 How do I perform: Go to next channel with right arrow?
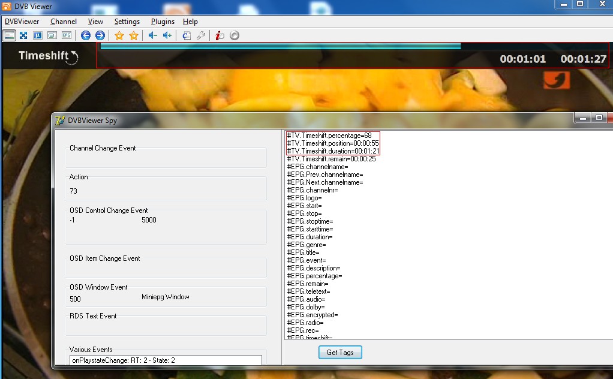[x=100, y=35]
